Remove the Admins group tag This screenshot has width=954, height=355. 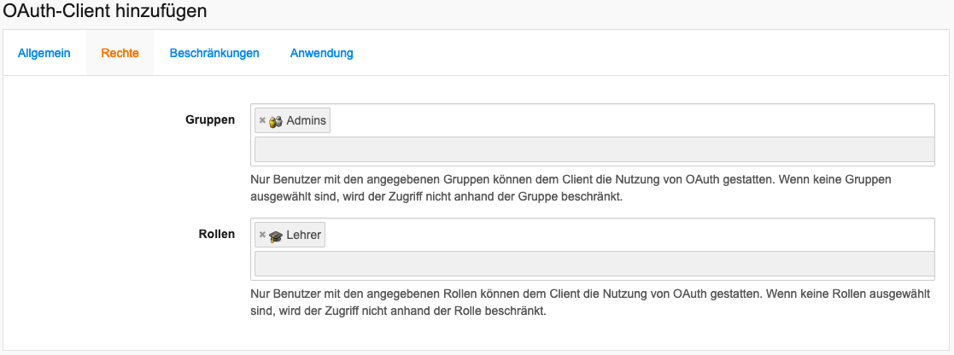262,120
